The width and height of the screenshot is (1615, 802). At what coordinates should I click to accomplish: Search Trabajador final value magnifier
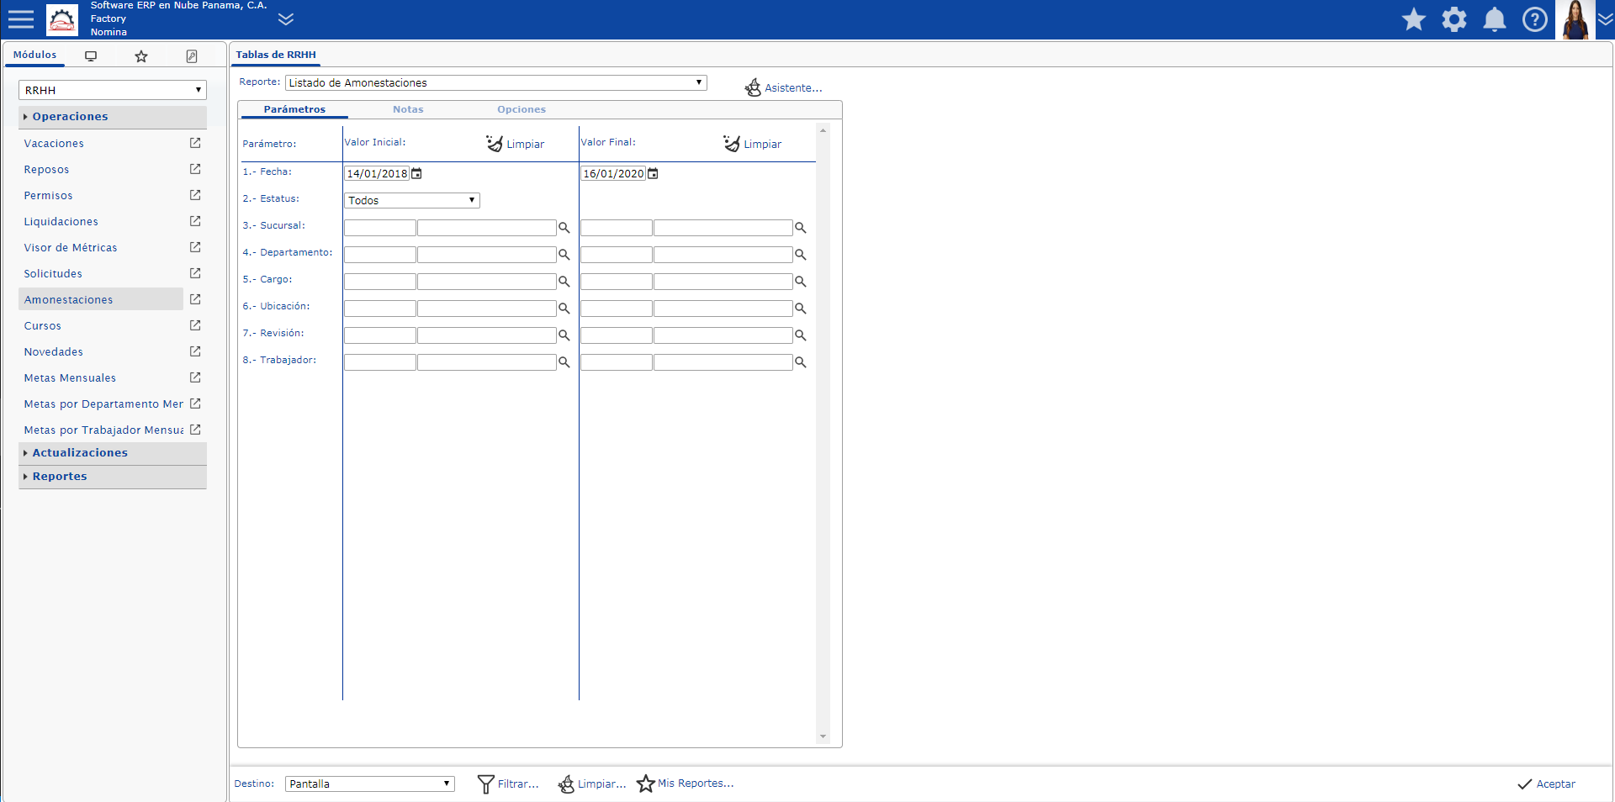pos(801,362)
